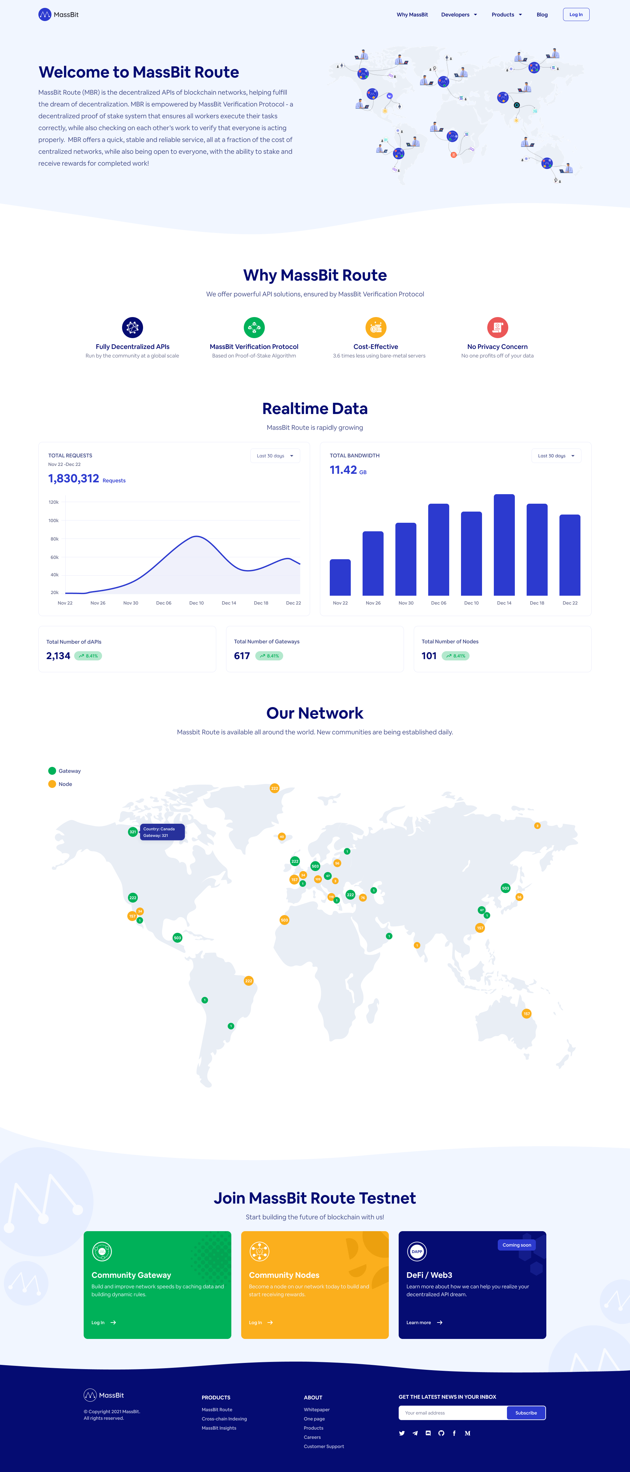Click the Cost-Effective icon
The image size is (630, 1472).
375,328
